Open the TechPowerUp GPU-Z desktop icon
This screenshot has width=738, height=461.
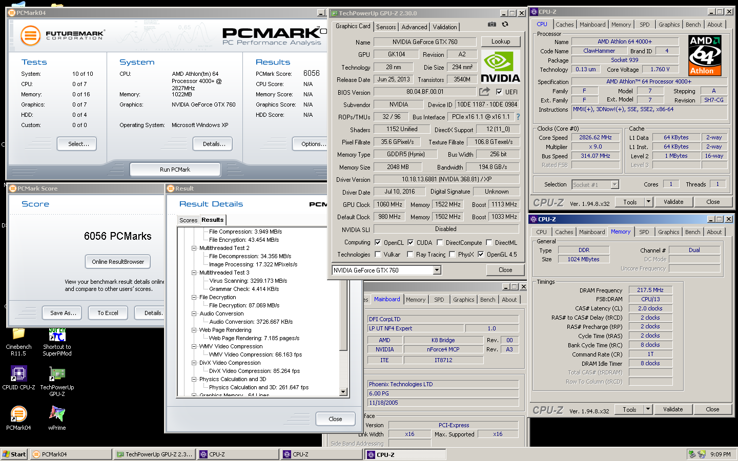[x=57, y=382]
